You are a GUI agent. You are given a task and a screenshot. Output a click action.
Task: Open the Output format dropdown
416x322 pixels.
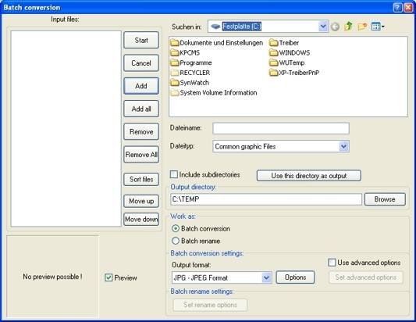point(266,278)
